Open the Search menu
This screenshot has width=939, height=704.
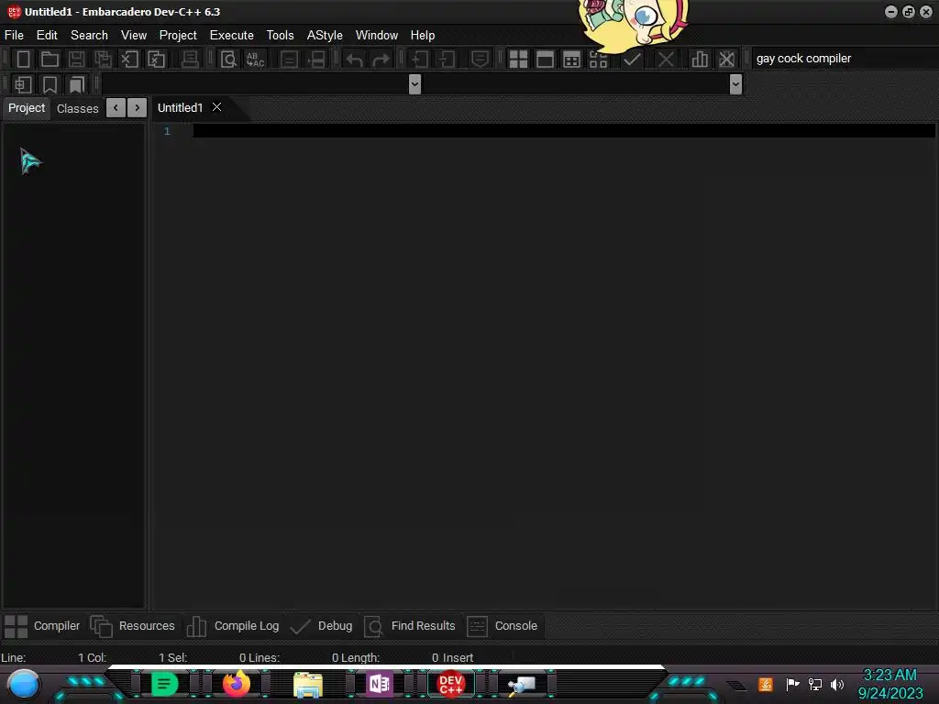89,36
